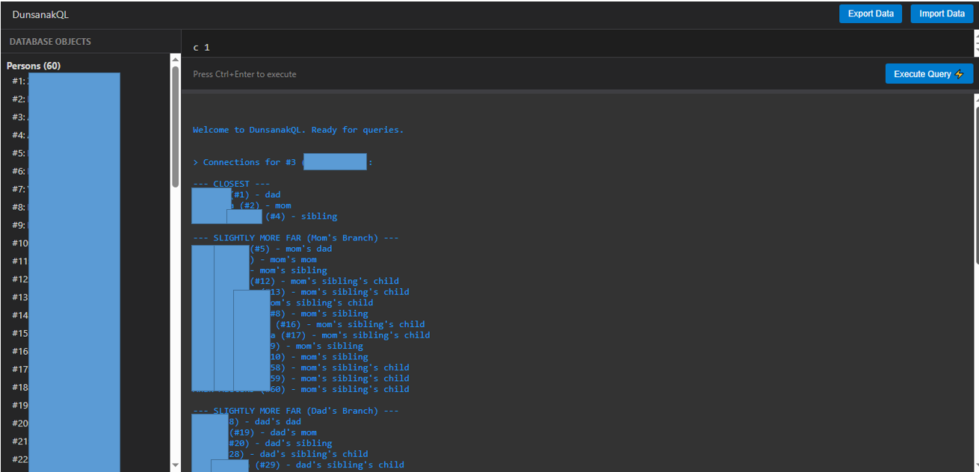Click the sidebar scrollbar up arrow
Screen dimensions: 979x472
click(x=176, y=59)
